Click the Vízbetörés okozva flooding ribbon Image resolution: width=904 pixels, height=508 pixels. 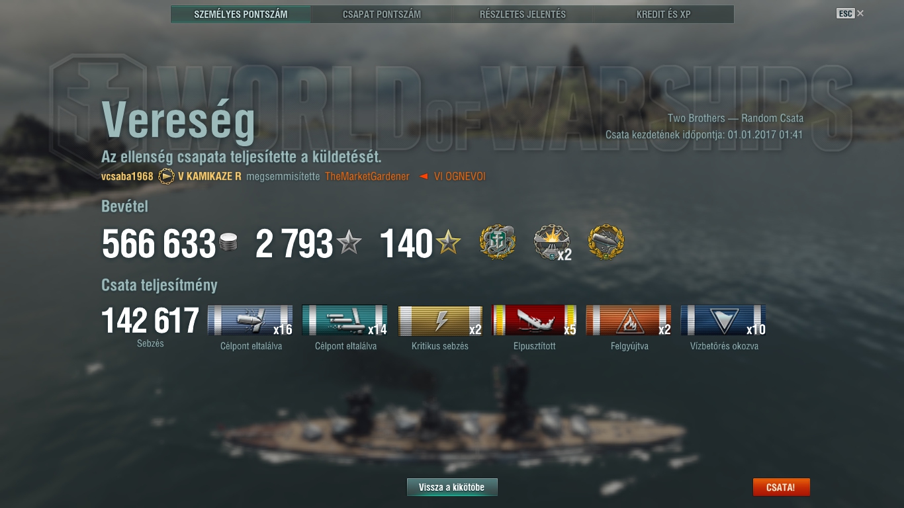click(x=724, y=320)
